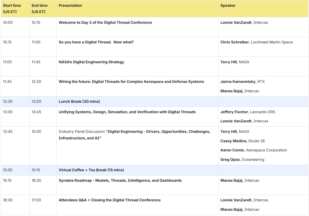Click 'Lonnie VanZandt, Intercax' in the 13:00 row

pos(244,121)
